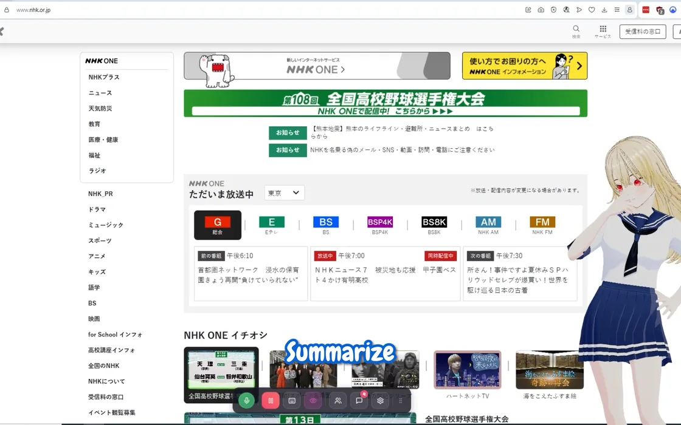The height and width of the screenshot is (425, 681).
Task: Click the blue circular extension icon
Action: (672, 10)
